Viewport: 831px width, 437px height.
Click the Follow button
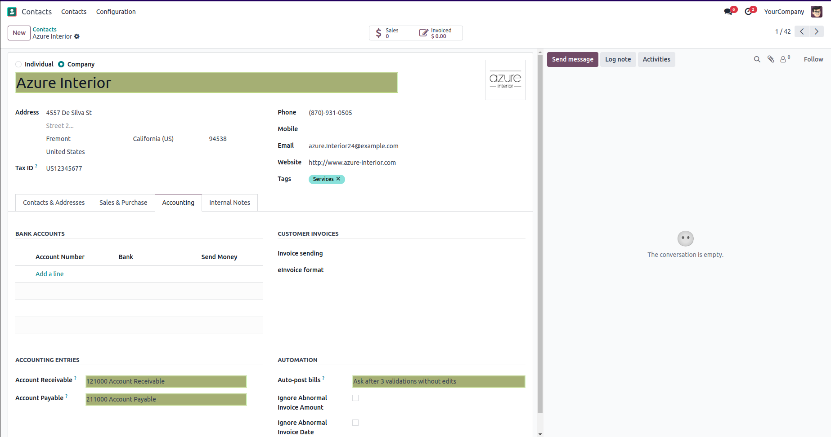coord(813,59)
